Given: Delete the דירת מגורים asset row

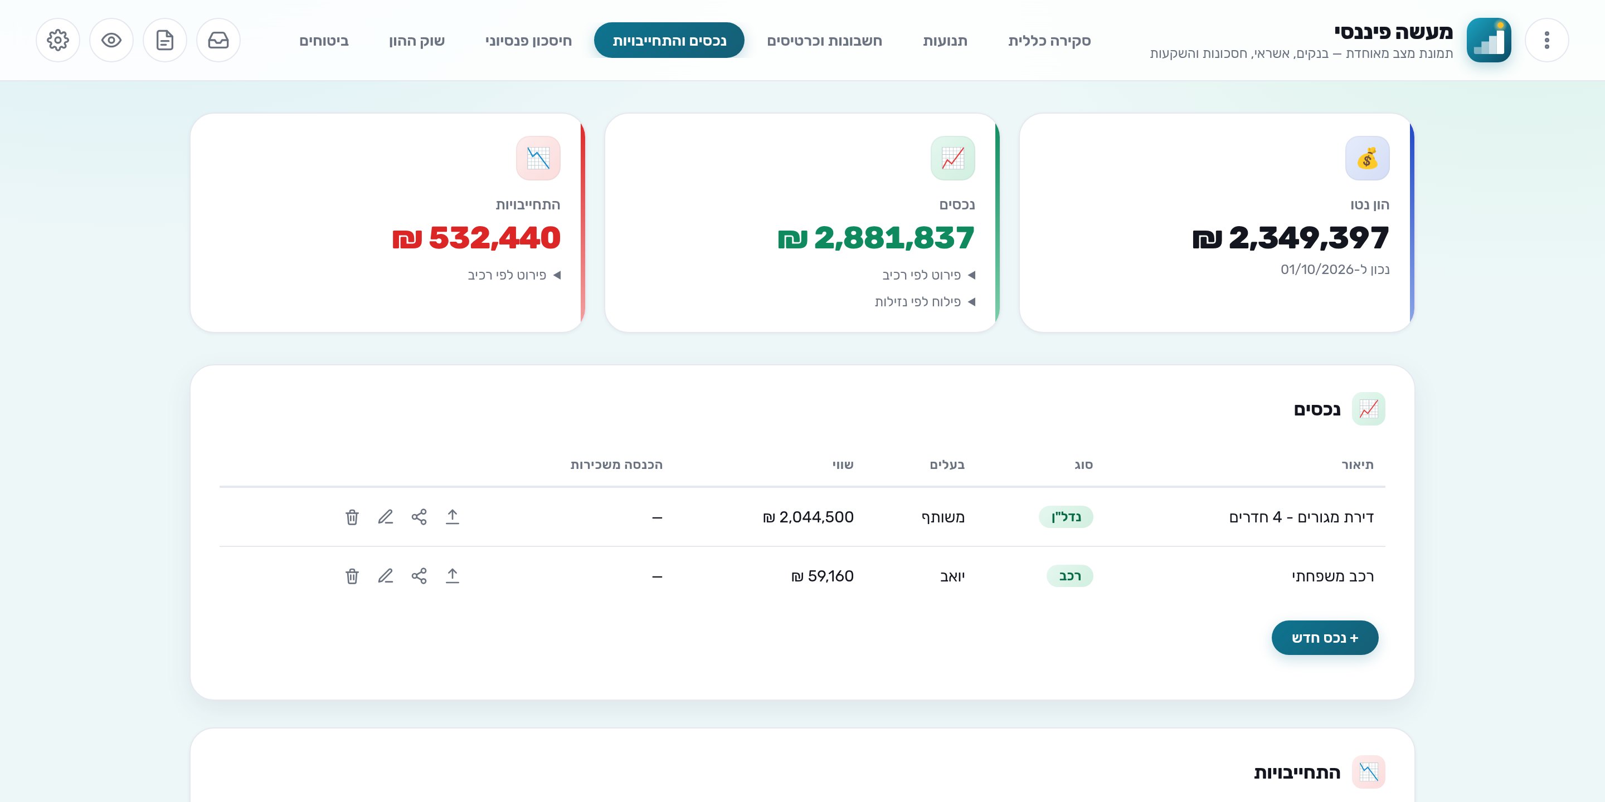Looking at the screenshot, I should pyautogui.click(x=352, y=517).
